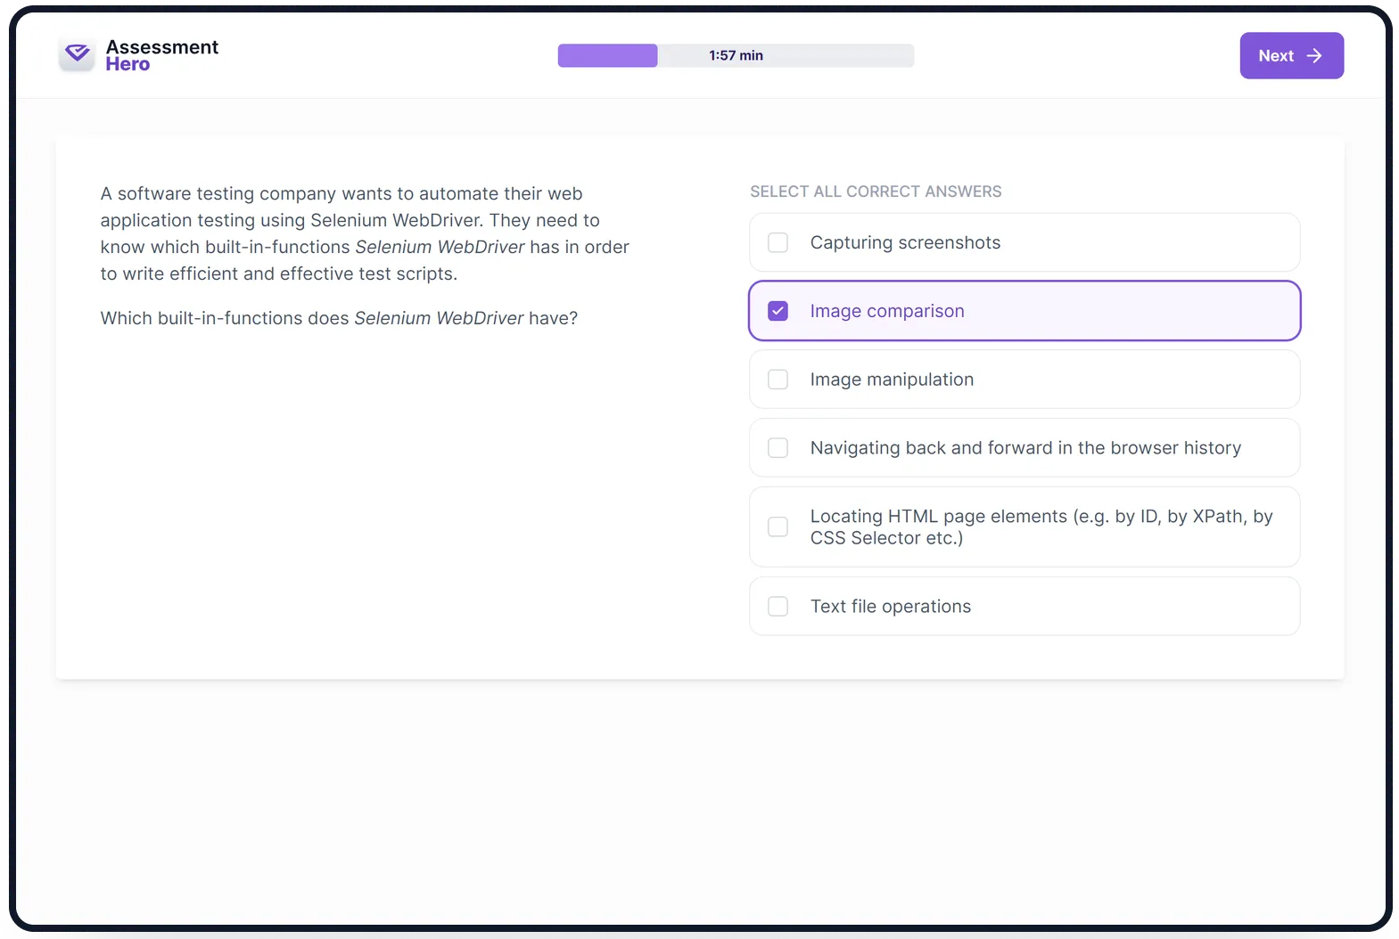Viewport: 1399px width, 939px height.
Task: Click the Text file operations label
Action: click(x=890, y=607)
